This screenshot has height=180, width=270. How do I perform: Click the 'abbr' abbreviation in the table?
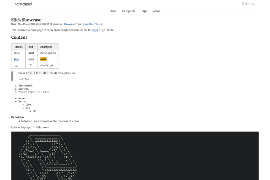[31, 59]
